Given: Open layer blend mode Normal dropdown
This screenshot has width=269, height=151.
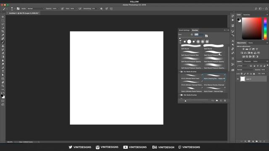Looking at the screenshot, I should coord(245,70).
